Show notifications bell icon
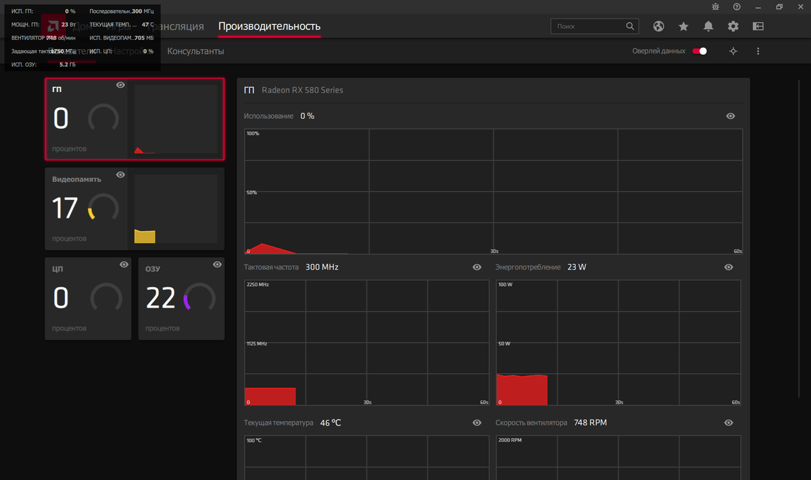811x480 pixels. coord(708,26)
